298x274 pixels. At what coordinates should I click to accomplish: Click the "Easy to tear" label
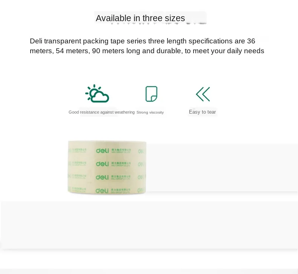pos(203,112)
